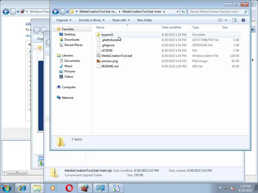Viewport: 258px width, 193px height.
Task: Click the '128 KB' size cell
Action: pyautogui.click(x=235, y=56)
